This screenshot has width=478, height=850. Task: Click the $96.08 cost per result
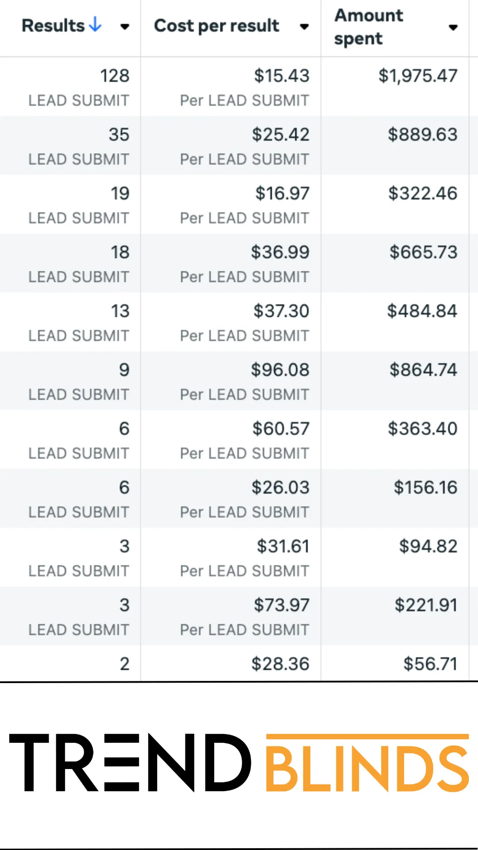coord(280,370)
